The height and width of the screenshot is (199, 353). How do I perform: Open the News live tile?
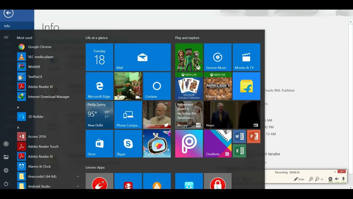coord(232,115)
